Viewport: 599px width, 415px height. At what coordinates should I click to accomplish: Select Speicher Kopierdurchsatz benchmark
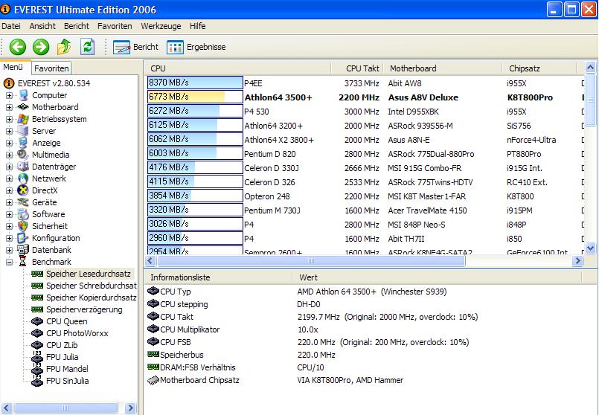[x=91, y=297]
